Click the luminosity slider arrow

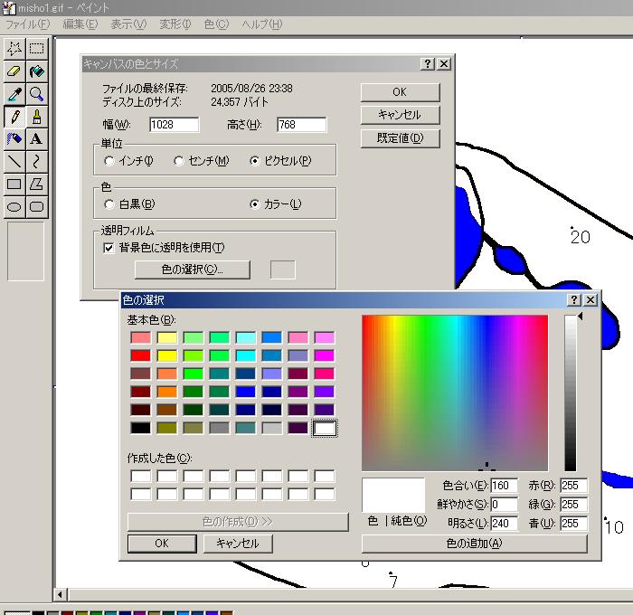(x=580, y=317)
